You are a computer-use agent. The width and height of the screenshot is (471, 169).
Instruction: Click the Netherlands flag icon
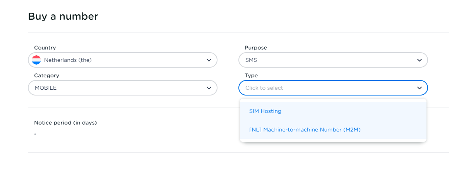[x=36, y=60]
